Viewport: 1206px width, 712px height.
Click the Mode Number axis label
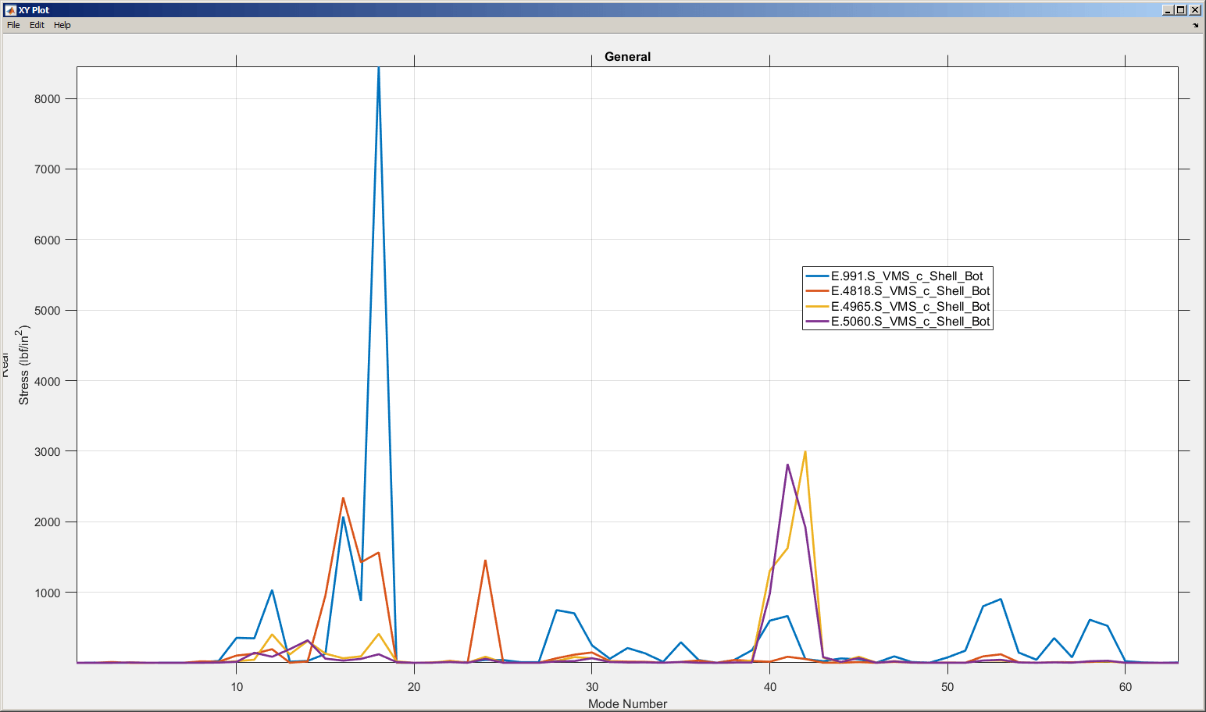click(627, 703)
